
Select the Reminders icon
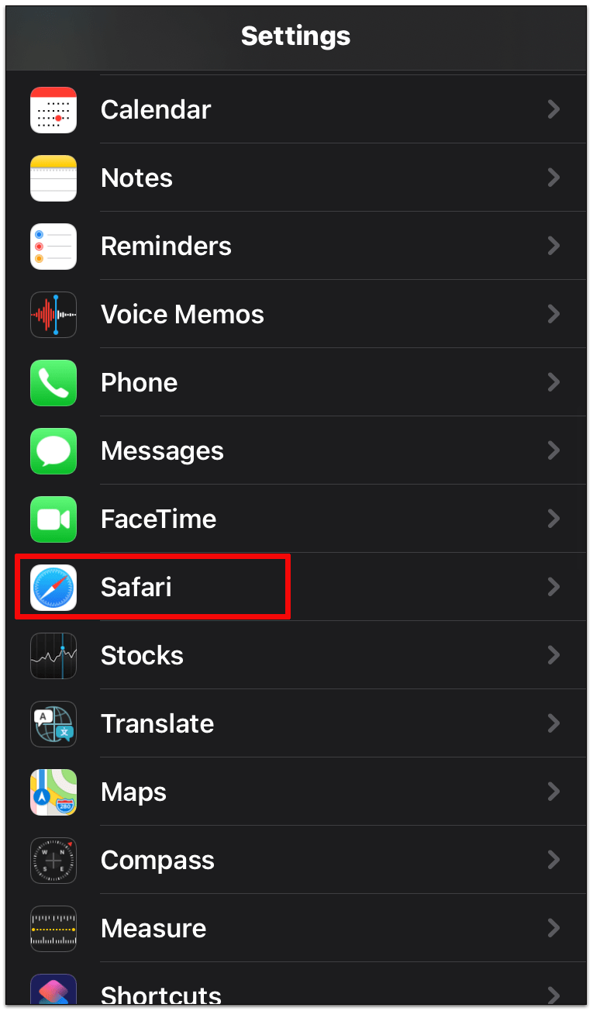pos(53,246)
